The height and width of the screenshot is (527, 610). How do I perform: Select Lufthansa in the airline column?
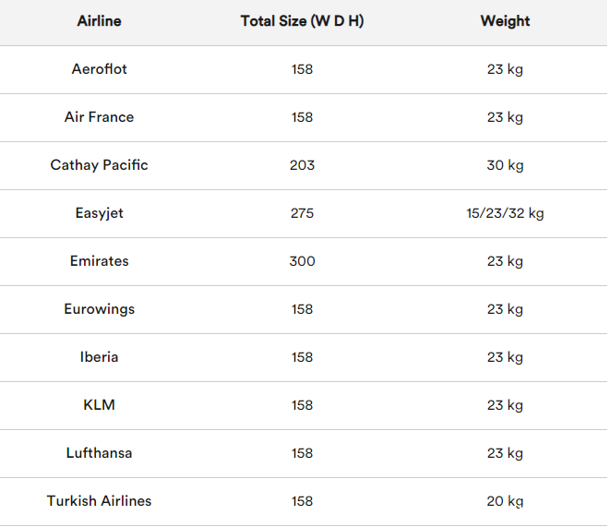pyautogui.click(x=99, y=453)
